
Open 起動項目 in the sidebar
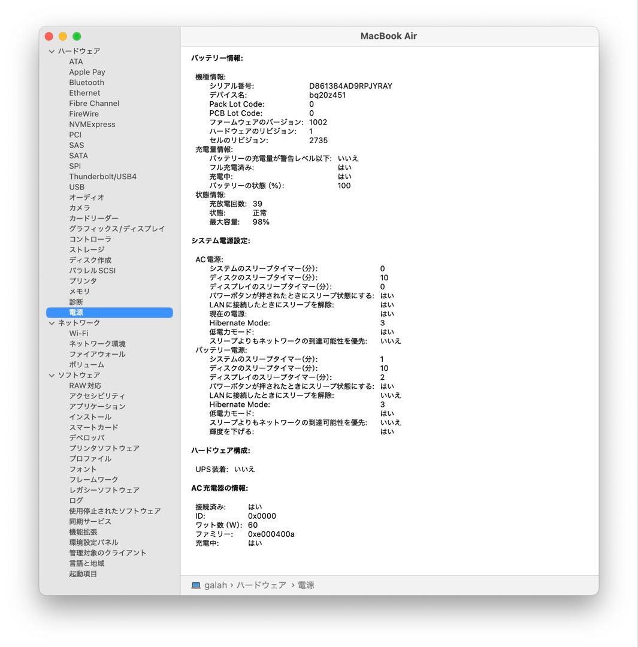pos(83,574)
